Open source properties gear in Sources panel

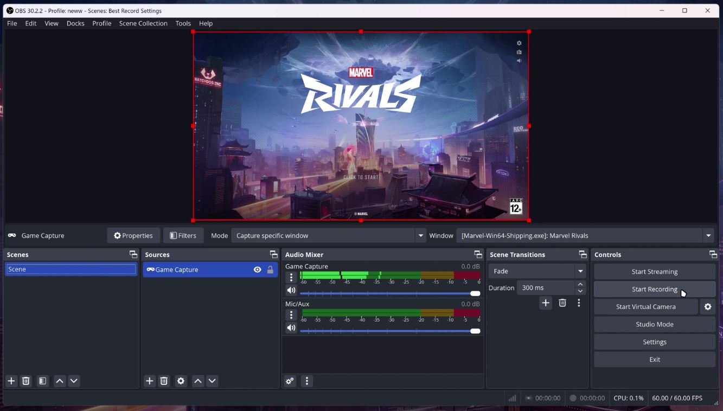(x=181, y=381)
